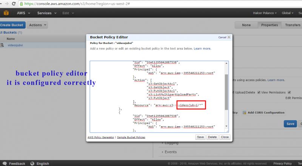Click Close in the Bucket Policy Editor

coord(225,137)
